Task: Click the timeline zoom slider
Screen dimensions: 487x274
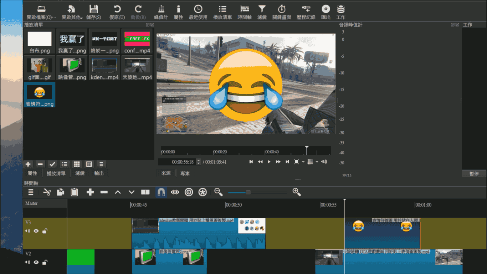Action: [257, 192]
